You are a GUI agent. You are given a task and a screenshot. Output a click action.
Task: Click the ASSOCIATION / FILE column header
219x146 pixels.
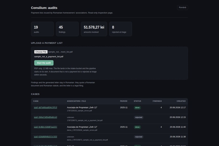76,101
